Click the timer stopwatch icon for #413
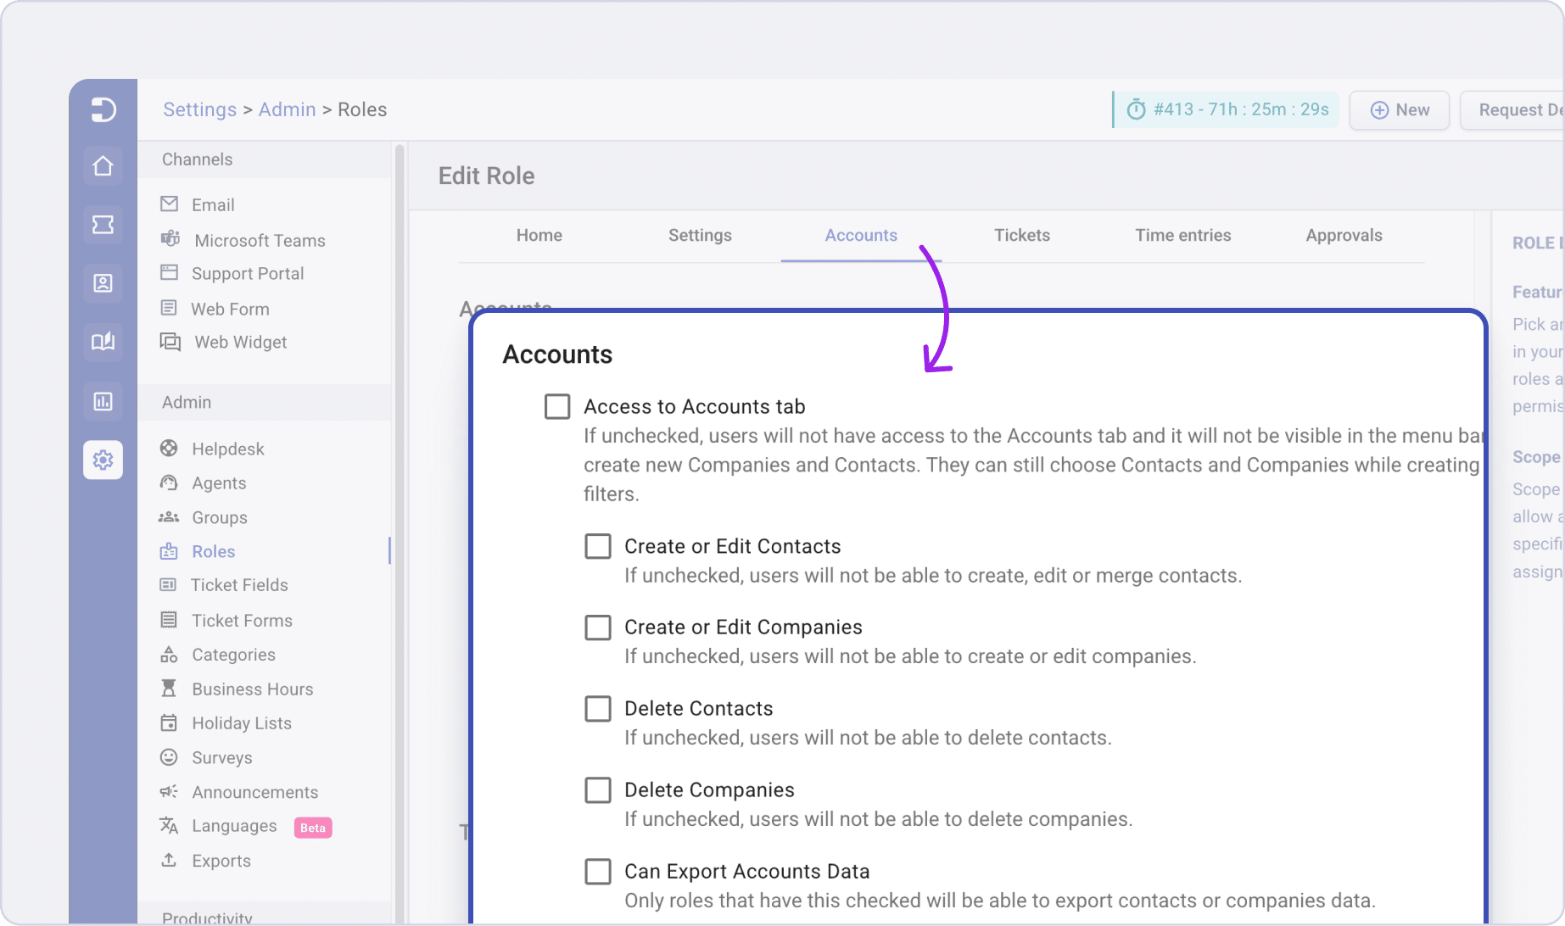 1136,109
